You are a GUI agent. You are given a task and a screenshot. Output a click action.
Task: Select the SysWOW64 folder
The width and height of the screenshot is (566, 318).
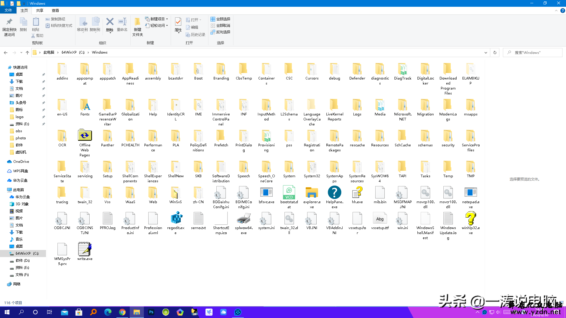pos(380,172)
